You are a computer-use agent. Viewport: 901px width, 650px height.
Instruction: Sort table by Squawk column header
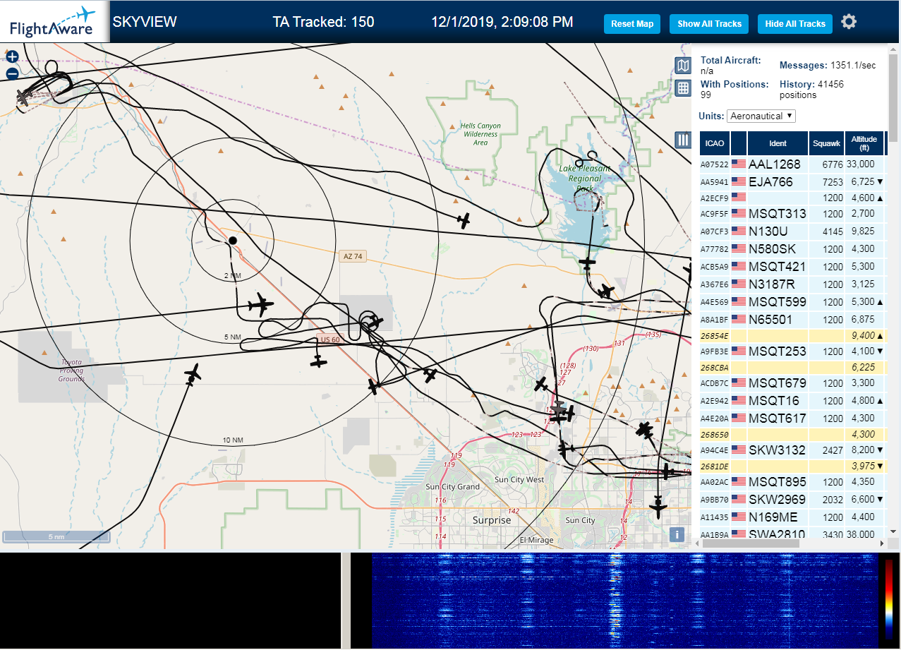[x=827, y=143]
